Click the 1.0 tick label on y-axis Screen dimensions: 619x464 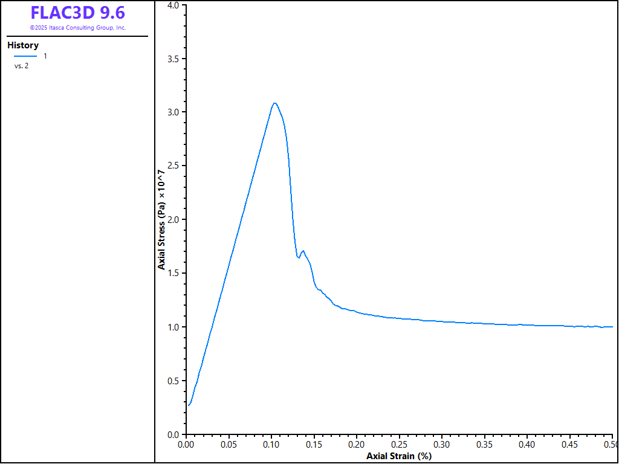173,327
